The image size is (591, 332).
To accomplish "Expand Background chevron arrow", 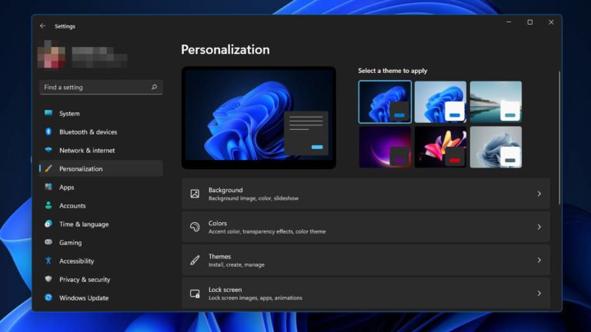I will pyautogui.click(x=539, y=194).
